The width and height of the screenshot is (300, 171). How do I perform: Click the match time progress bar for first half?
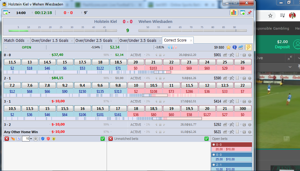tap(63, 31)
